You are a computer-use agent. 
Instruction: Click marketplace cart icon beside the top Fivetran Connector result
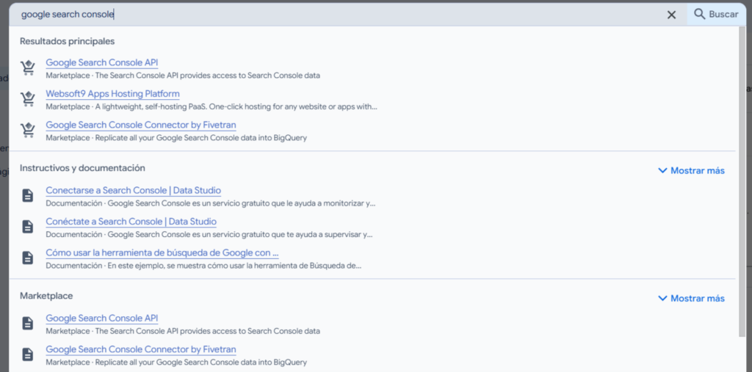pyautogui.click(x=28, y=131)
